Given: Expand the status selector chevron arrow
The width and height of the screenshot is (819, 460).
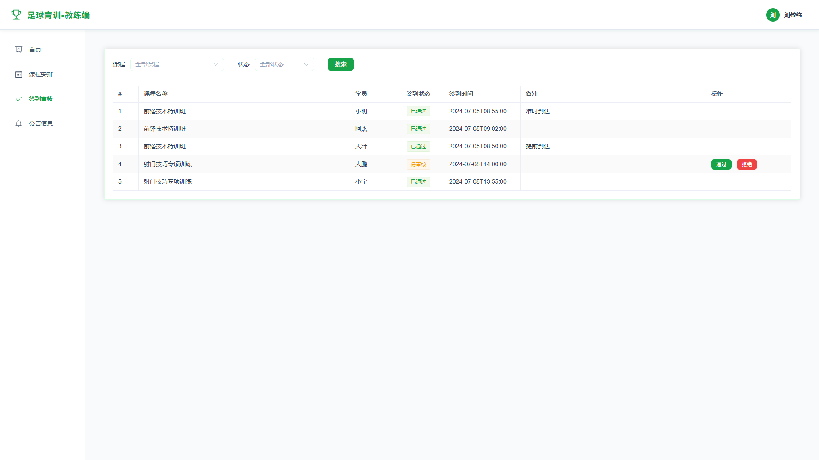Looking at the screenshot, I should point(306,64).
